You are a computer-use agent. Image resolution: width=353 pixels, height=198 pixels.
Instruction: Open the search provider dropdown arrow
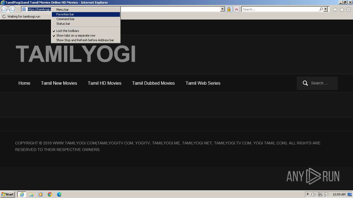(x=326, y=9)
